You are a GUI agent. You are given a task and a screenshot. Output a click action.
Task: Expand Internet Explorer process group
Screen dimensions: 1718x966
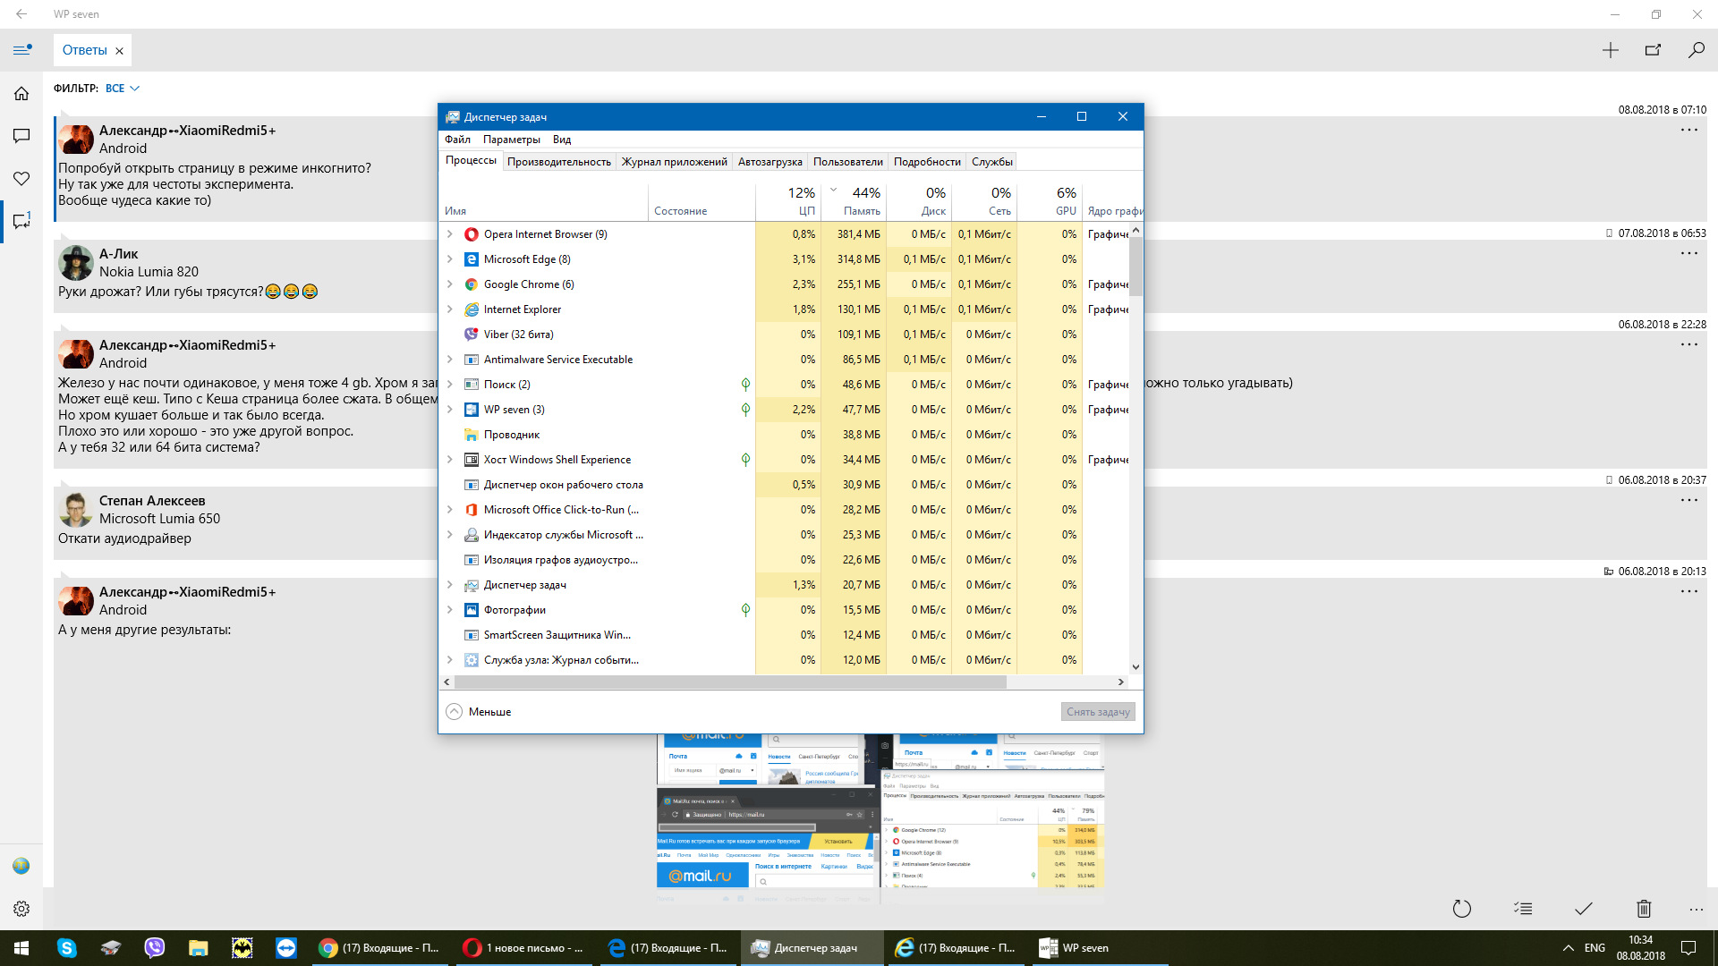coord(449,309)
